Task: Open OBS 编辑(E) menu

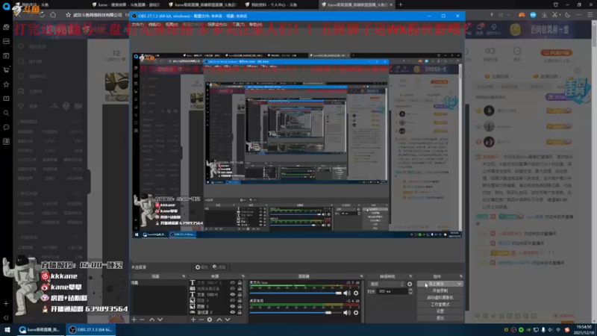Action: 154,25
